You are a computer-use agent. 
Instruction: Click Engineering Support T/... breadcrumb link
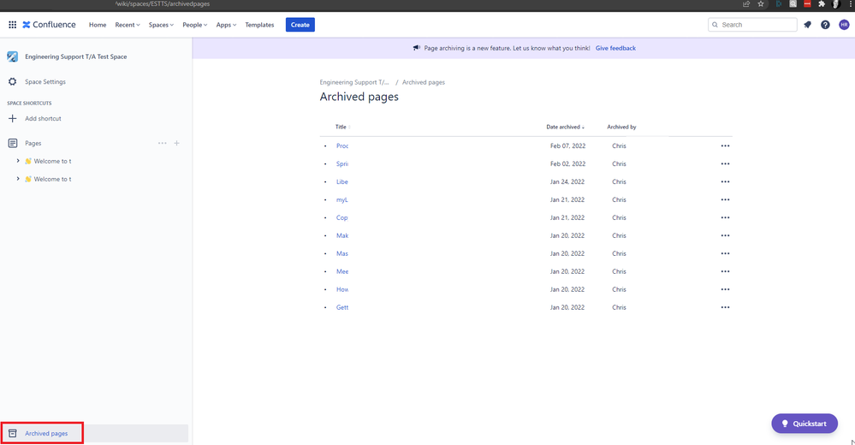coord(354,82)
